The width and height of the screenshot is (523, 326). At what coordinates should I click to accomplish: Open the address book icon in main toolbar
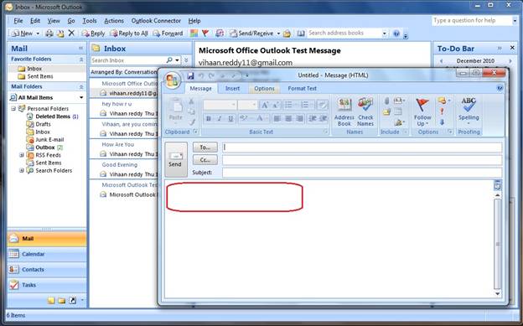click(301, 34)
